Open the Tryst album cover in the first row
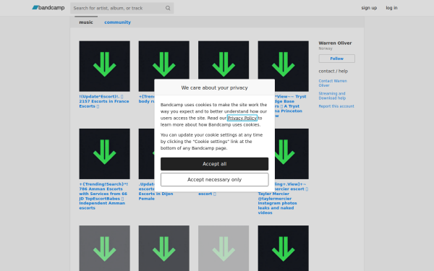Screen dimensions: 434x271 click(x=283, y=66)
